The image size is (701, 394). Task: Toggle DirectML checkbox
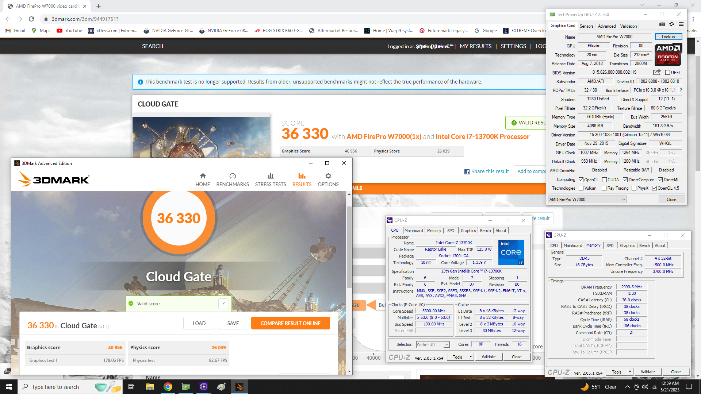pyautogui.click(x=660, y=180)
